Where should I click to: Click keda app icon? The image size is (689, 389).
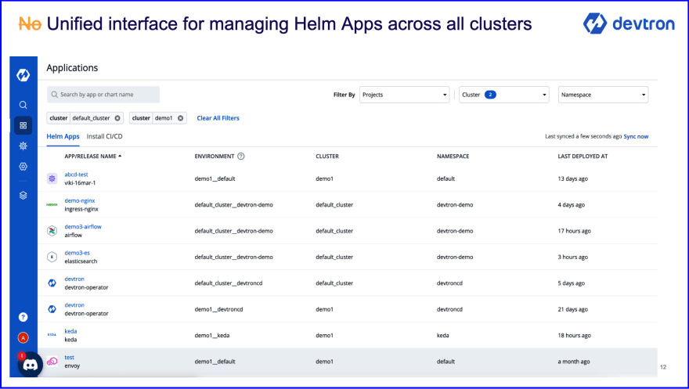point(52,335)
